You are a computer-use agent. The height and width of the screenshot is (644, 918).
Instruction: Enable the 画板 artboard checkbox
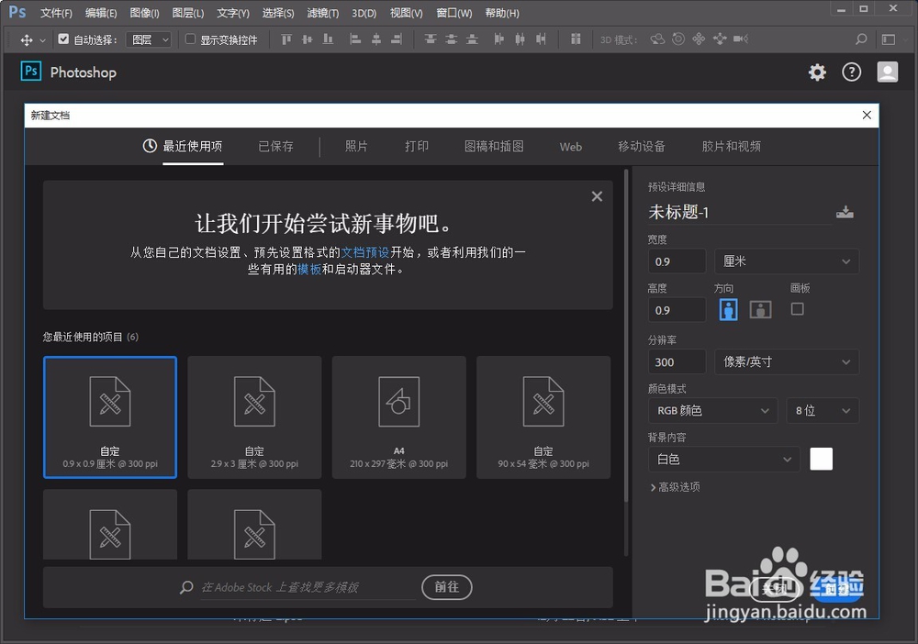pos(797,309)
